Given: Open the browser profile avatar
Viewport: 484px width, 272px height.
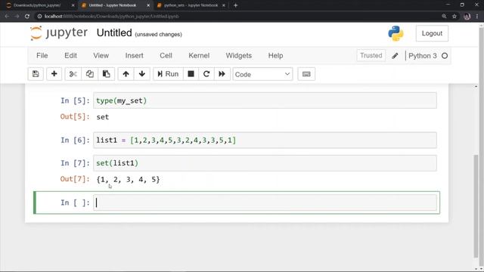Looking at the screenshot, I should (467, 17).
